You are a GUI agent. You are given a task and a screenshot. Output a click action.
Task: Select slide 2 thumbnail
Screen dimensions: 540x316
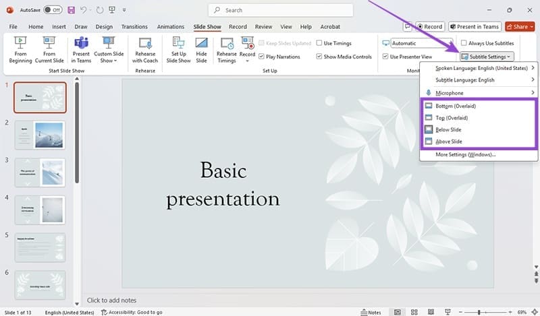pos(40,135)
